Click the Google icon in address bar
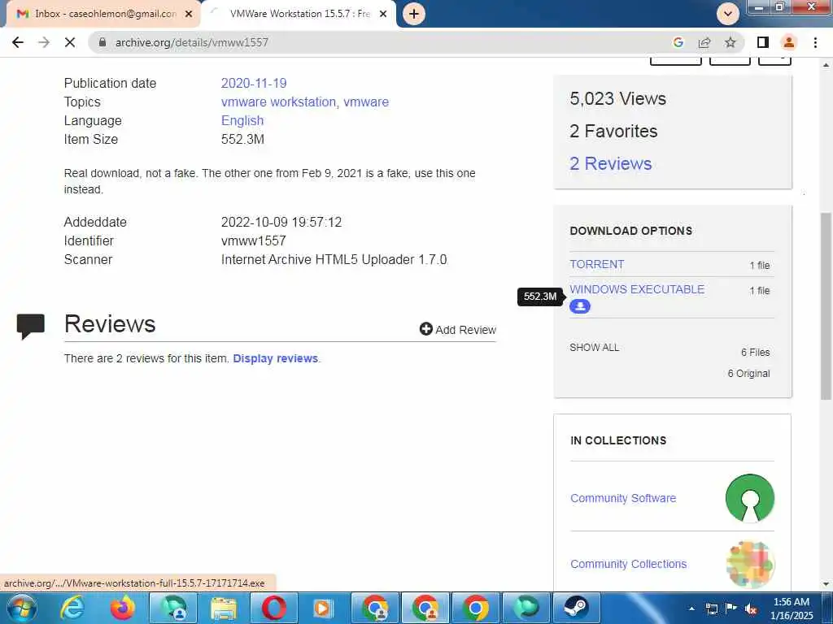Viewport: 833px width, 624px height. pyautogui.click(x=678, y=42)
